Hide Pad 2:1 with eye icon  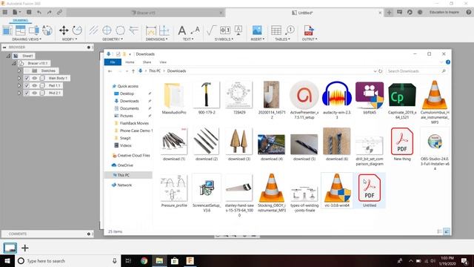click(x=35, y=93)
